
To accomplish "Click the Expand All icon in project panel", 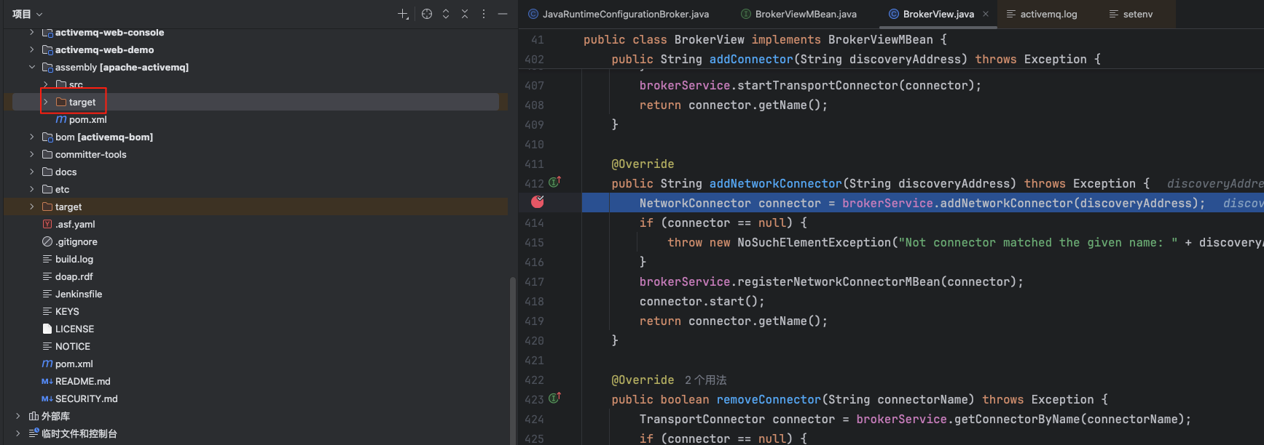I will 446,14.
